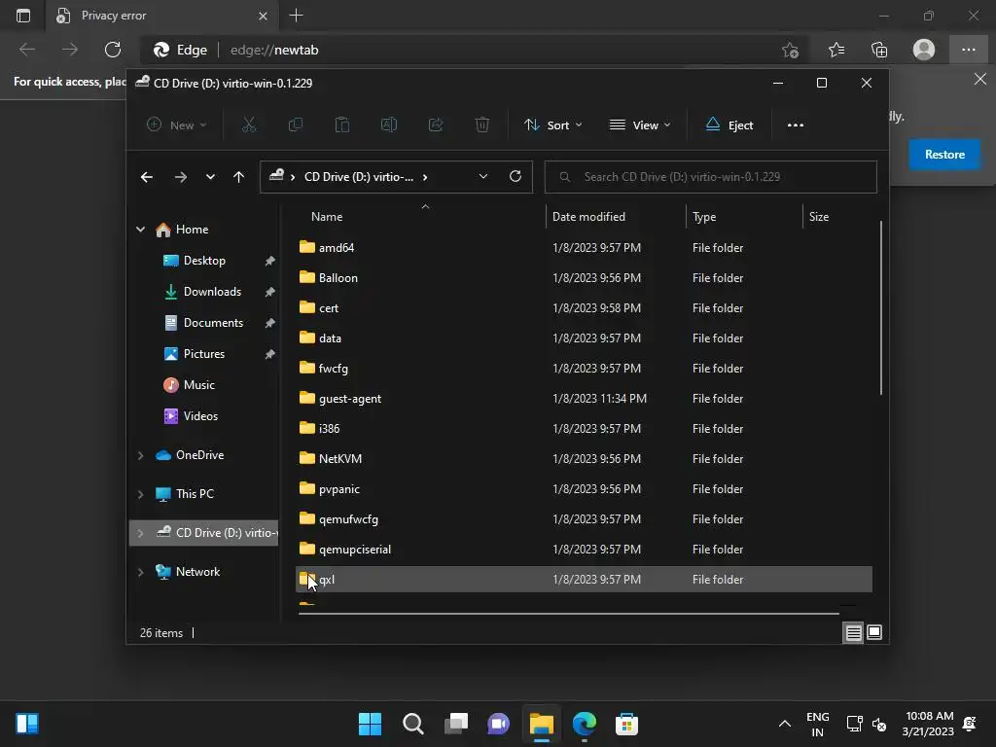Switch to details view in status bar
The height and width of the screenshot is (747, 996).
[x=853, y=632]
